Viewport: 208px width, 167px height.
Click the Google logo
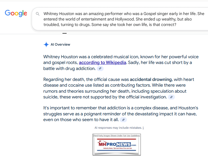(16, 13)
